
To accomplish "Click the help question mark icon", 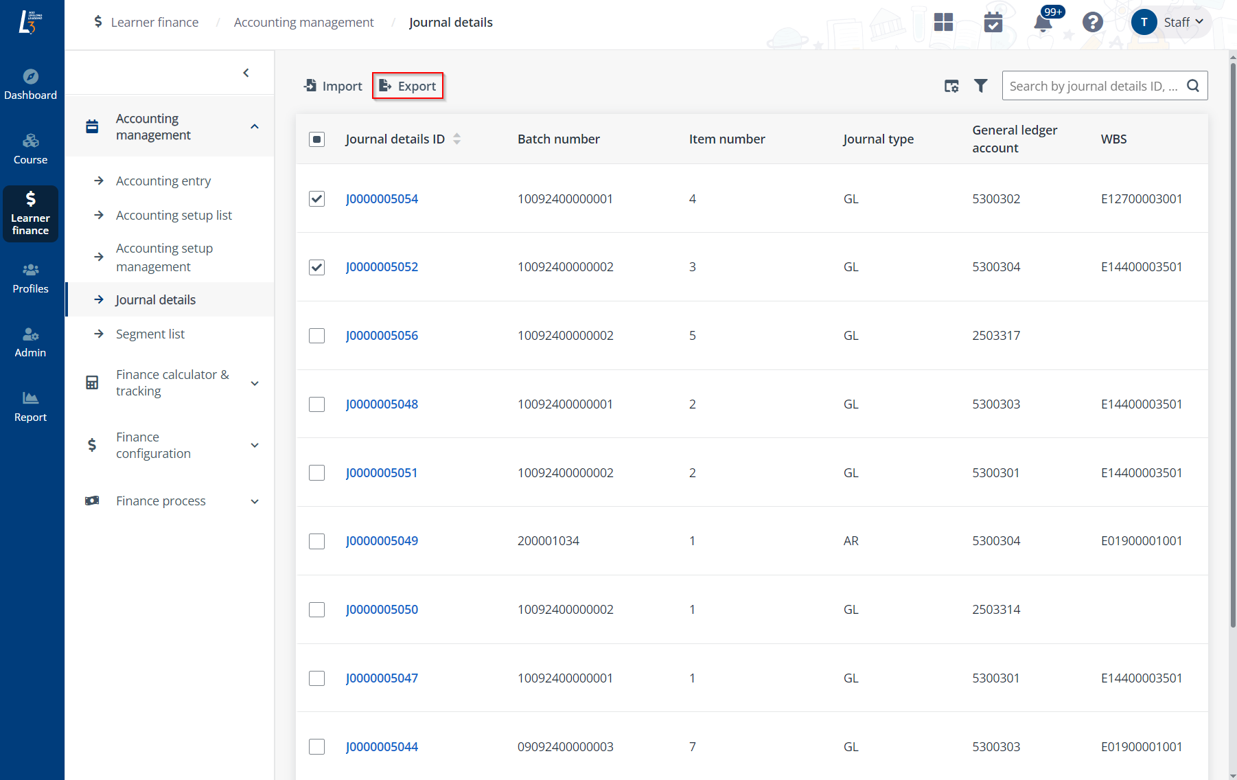I will pos(1092,23).
